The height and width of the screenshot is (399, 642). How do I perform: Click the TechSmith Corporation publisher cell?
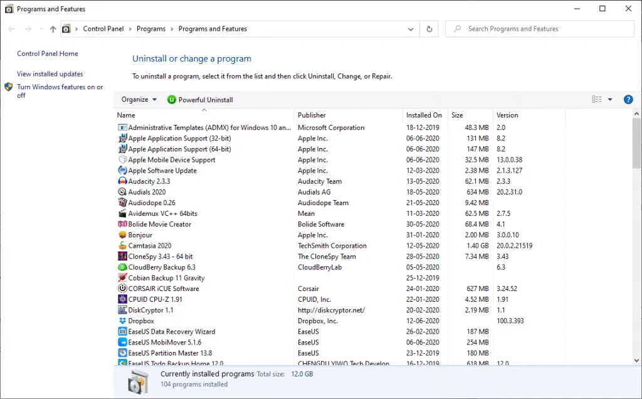(332, 246)
